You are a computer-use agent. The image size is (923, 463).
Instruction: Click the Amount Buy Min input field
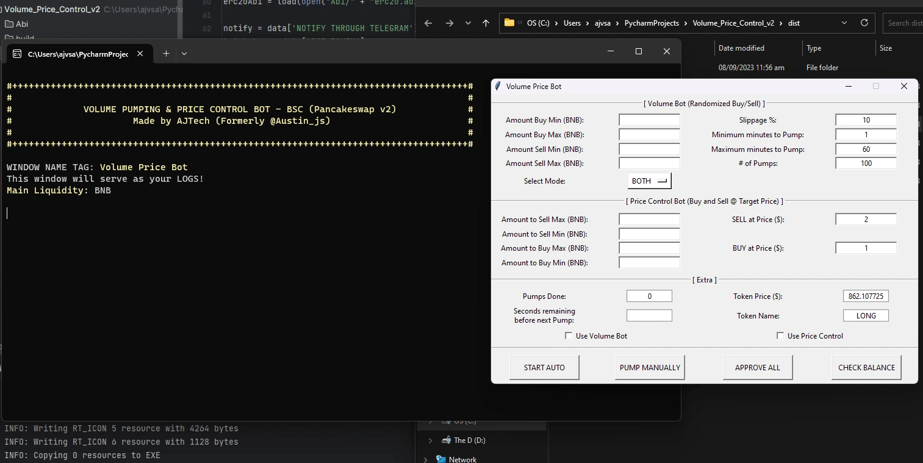[649, 120]
